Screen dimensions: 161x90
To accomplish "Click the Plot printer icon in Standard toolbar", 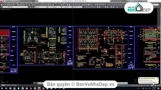I will pos(8,5).
